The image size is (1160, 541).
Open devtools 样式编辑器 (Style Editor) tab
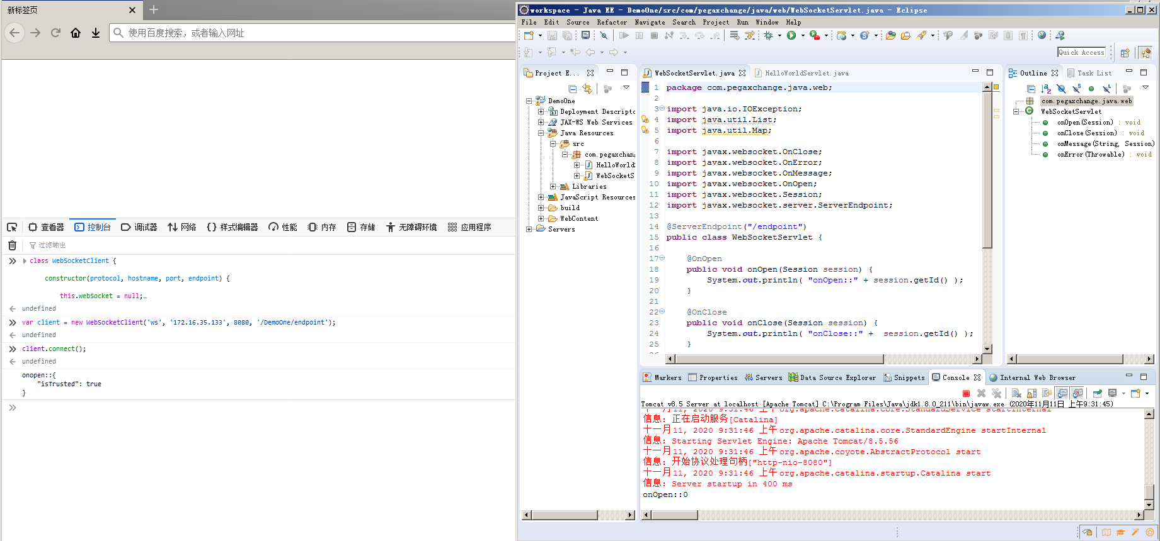point(233,227)
